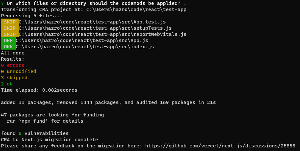Click the green question mark prompt symbol
This screenshot has height=151, width=300.
2,3
